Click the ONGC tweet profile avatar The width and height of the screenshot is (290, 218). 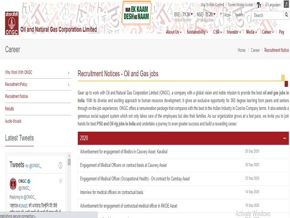13,184
